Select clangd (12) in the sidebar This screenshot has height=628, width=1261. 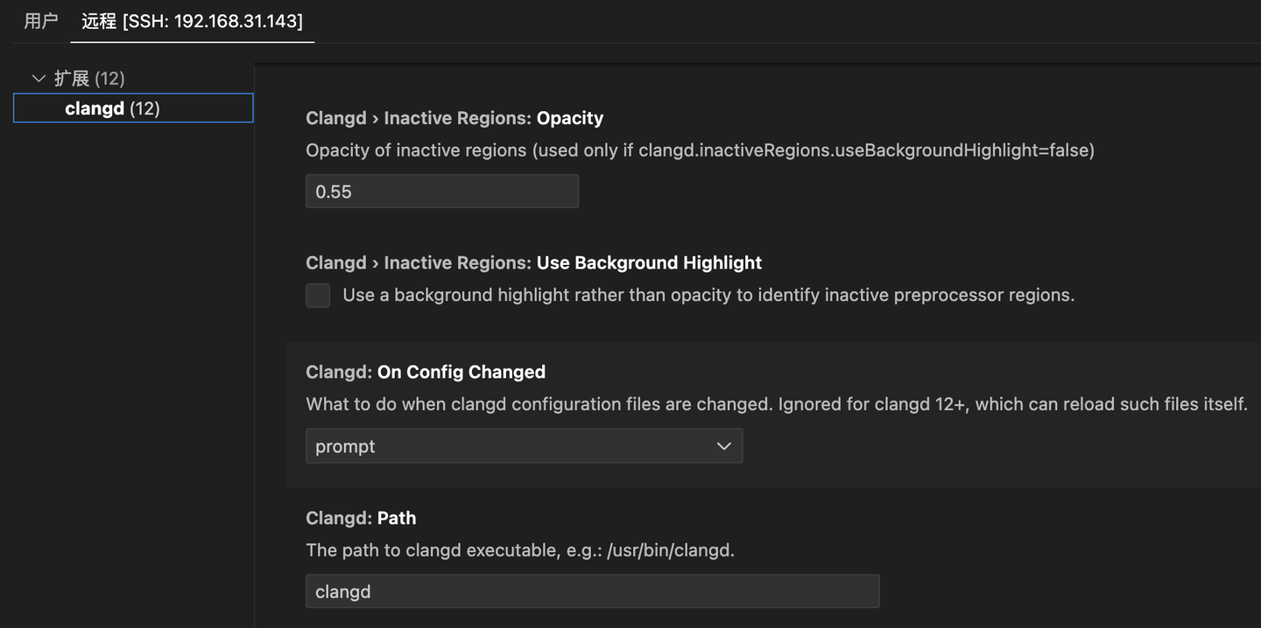pos(132,108)
